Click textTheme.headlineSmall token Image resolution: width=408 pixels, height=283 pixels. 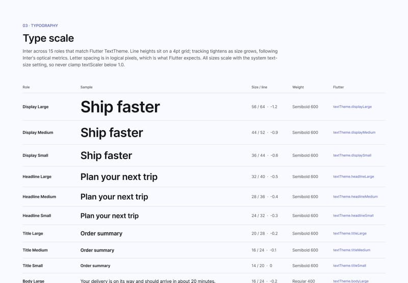point(353,215)
